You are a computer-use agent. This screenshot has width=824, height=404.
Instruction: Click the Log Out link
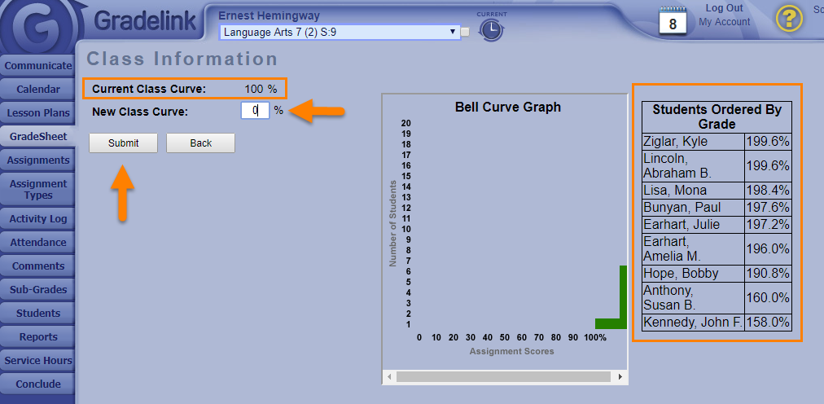tap(724, 8)
